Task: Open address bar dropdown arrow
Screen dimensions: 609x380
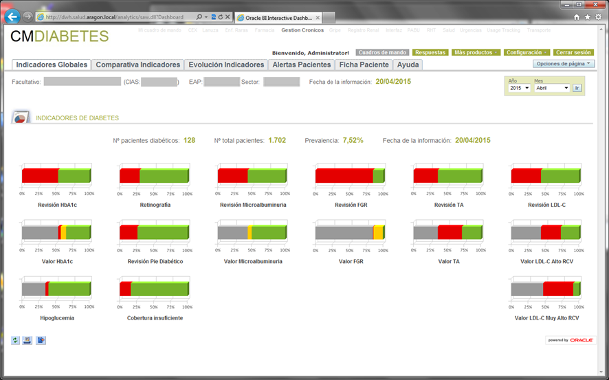Action: (206, 17)
